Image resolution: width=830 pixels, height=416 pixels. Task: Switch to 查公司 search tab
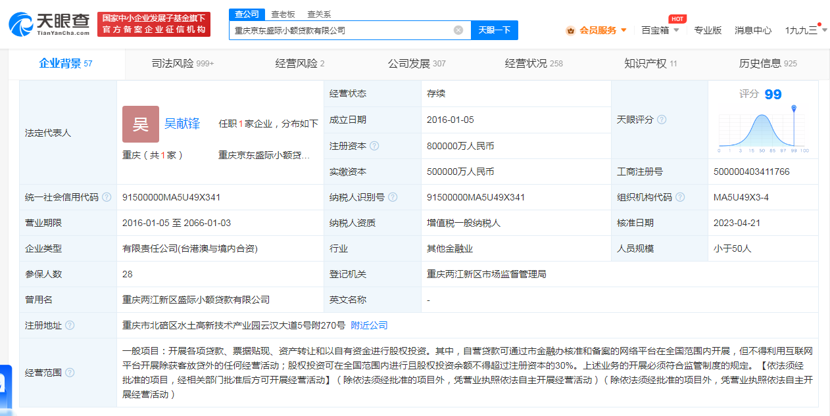click(247, 14)
